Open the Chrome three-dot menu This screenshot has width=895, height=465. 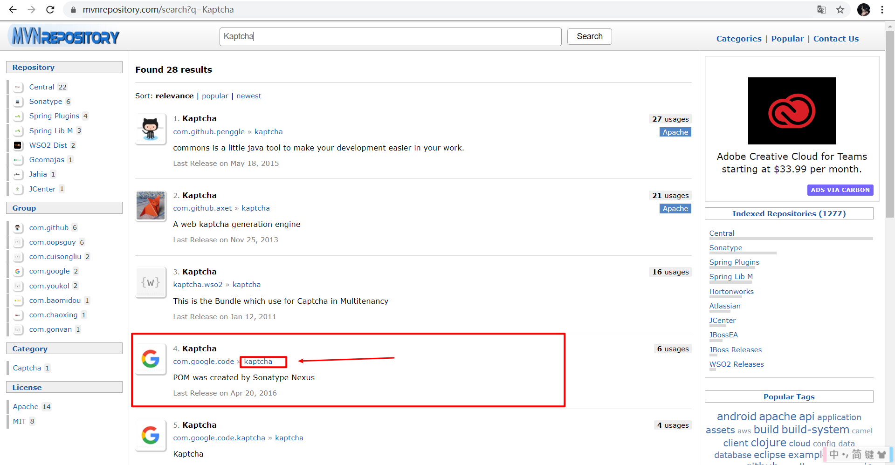click(882, 10)
